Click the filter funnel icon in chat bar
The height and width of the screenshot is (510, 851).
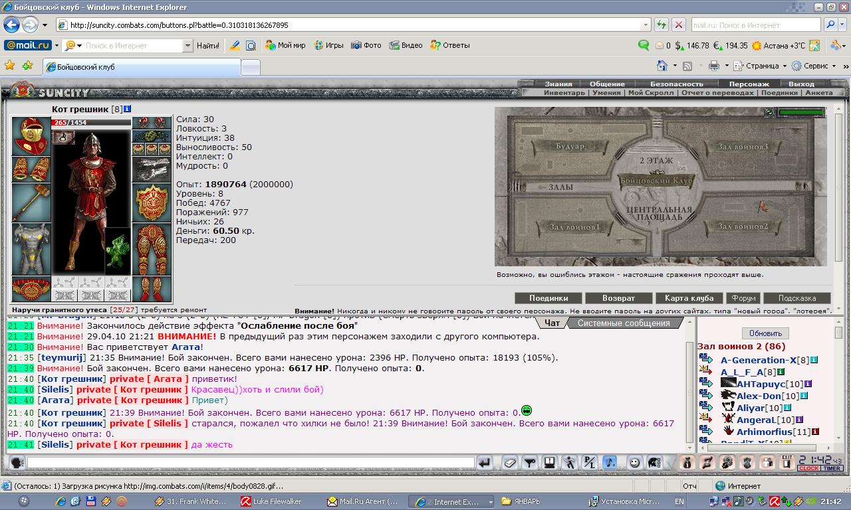pyautogui.click(x=530, y=462)
